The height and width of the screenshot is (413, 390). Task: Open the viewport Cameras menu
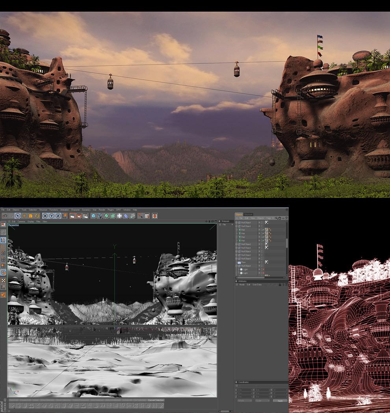[21, 222]
